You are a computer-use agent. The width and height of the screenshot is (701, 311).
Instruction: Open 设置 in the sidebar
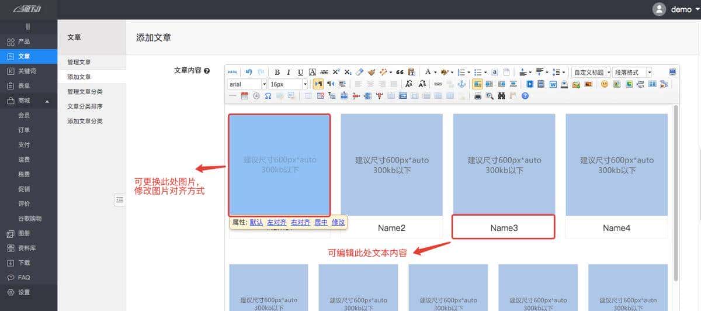click(x=29, y=292)
